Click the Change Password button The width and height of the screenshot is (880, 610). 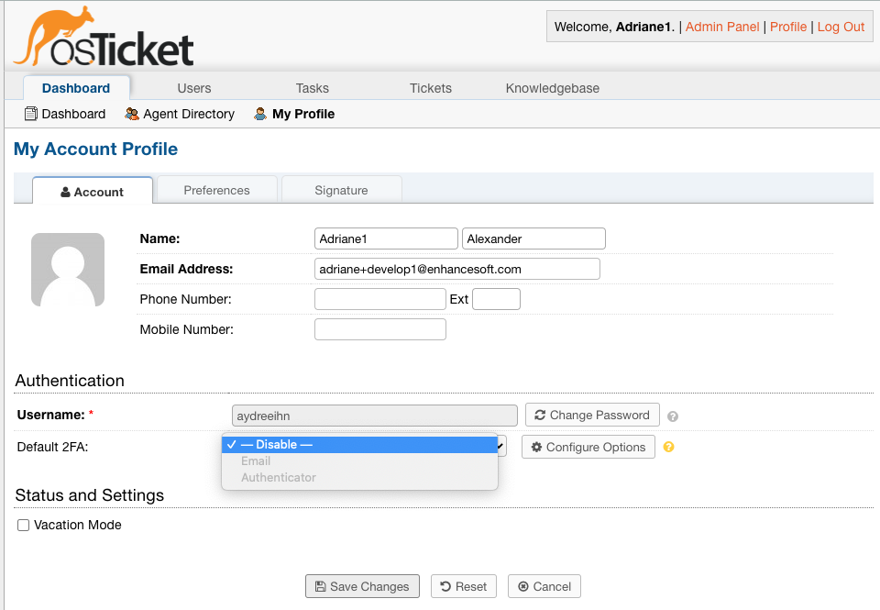[592, 416]
